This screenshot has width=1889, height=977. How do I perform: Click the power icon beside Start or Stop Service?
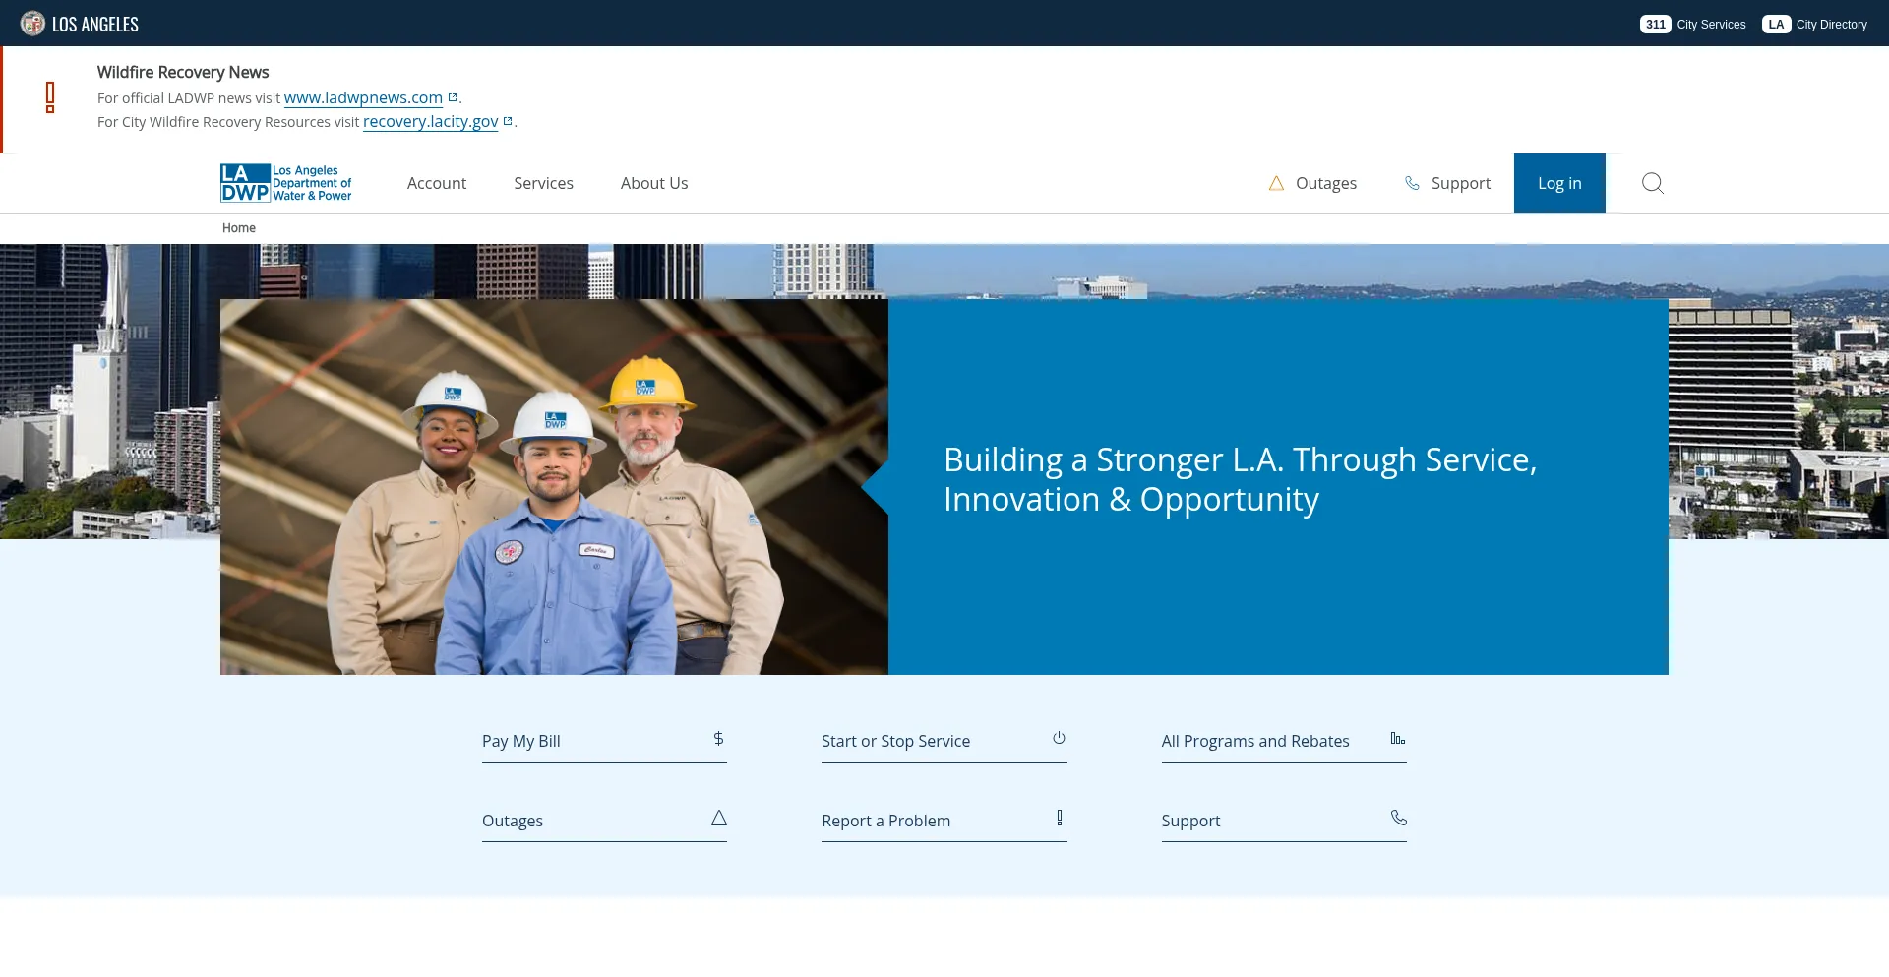click(x=1059, y=738)
